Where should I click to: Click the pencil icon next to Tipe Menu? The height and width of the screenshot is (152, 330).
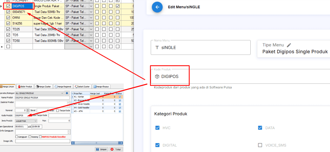289,45
